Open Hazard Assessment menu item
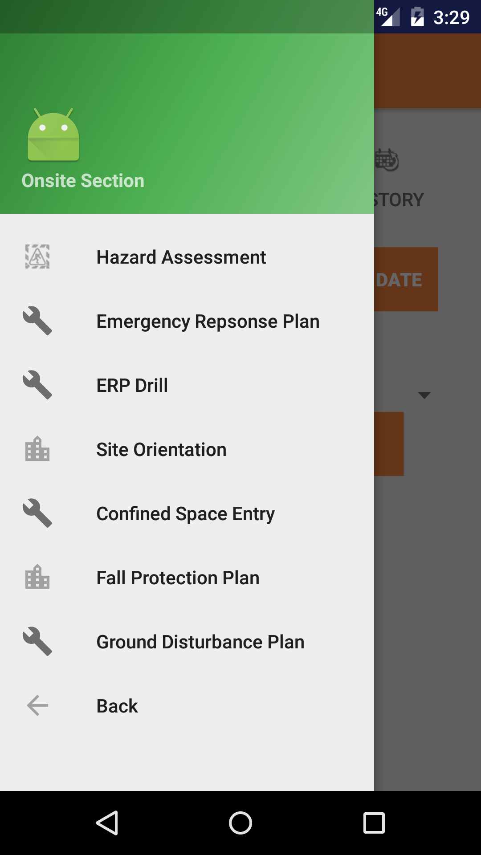Image resolution: width=481 pixels, height=855 pixels. pos(181,257)
